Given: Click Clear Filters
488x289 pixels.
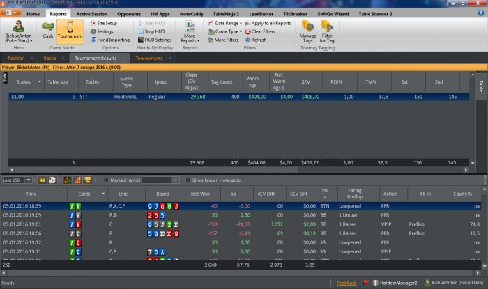Looking at the screenshot, I should [260, 31].
